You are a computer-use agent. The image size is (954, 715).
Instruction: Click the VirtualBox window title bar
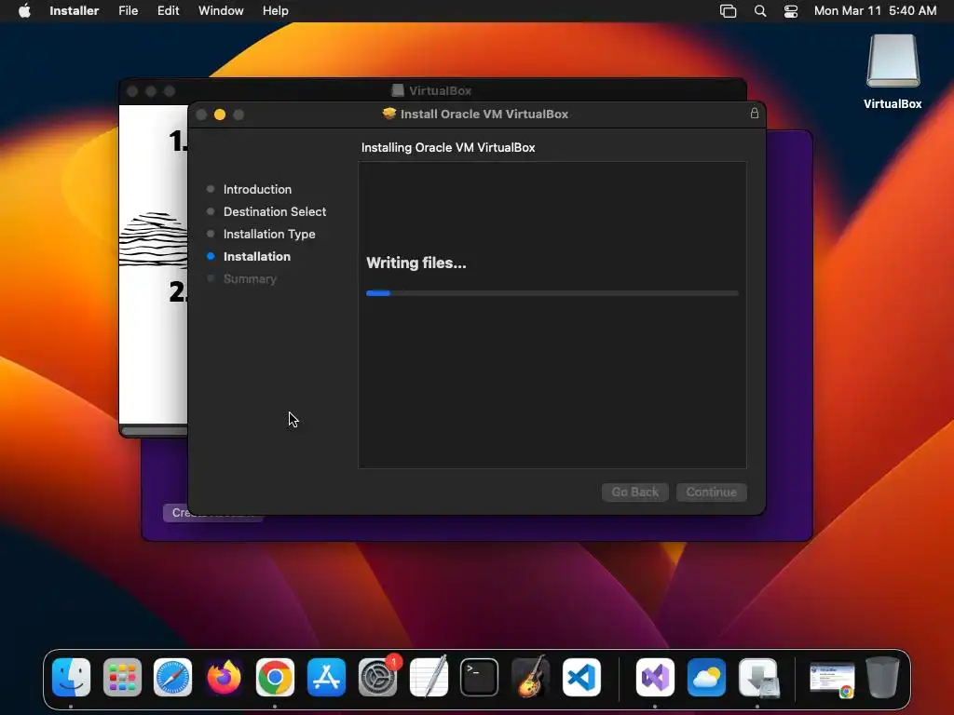pyautogui.click(x=432, y=90)
